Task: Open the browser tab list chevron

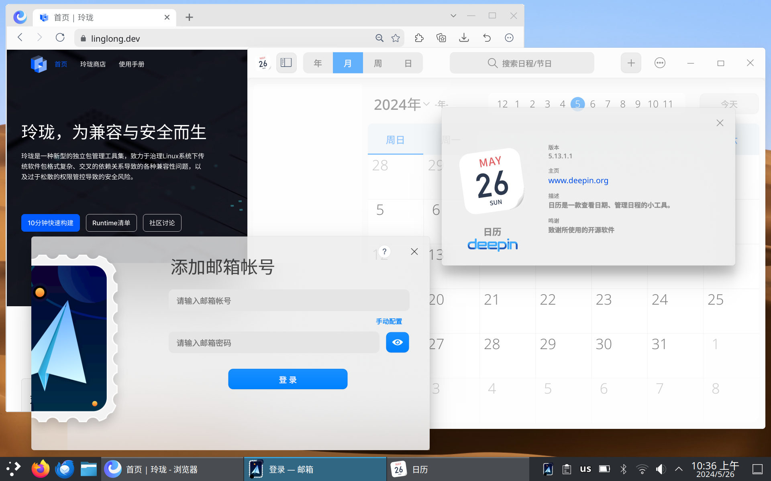Action: click(453, 16)
